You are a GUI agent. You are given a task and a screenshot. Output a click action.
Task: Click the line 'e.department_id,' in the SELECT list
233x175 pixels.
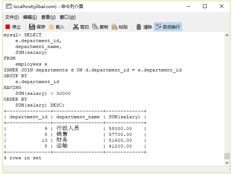pyautogui.click(x=38, y=41)
